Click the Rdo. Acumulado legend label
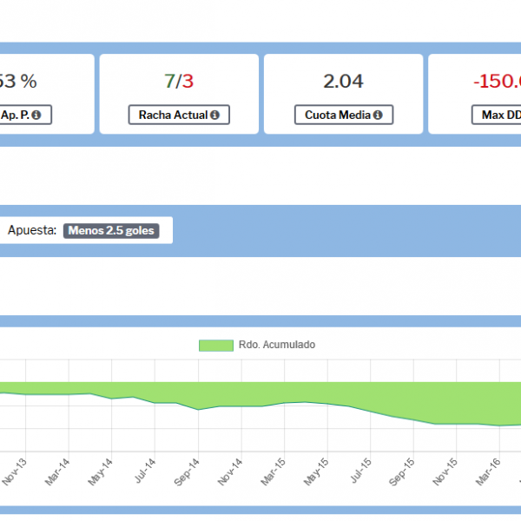Screen dimensions: 521x521 277,345
